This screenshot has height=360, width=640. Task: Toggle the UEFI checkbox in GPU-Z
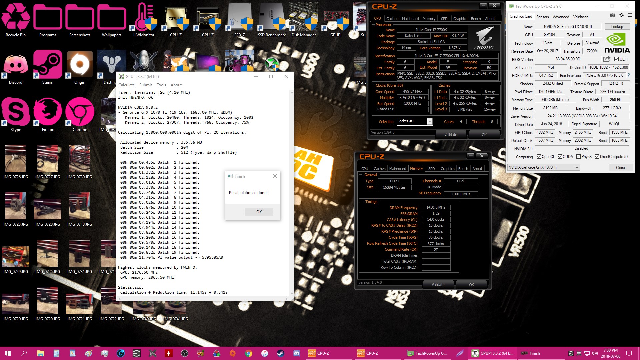(x=616, y=59)
